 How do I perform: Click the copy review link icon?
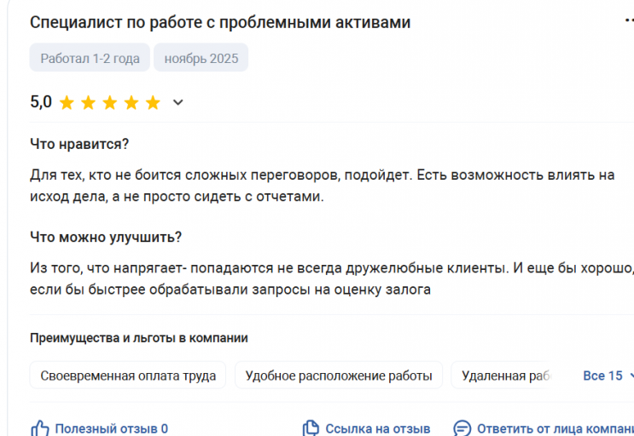coord(311,428)
